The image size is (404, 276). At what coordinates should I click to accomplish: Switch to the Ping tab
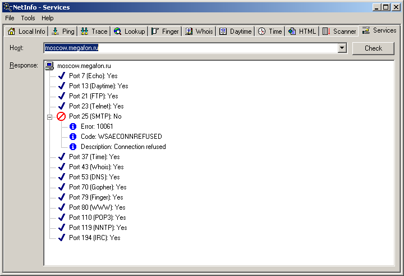click(63, 31)
